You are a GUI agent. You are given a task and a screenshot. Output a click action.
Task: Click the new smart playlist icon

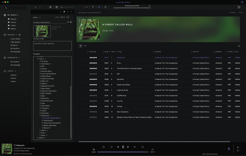click(x=68, y=17)
